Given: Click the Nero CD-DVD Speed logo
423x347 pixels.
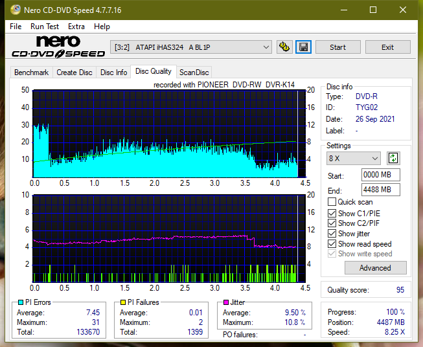Looking at the screenshot, I should pos(58,47).
